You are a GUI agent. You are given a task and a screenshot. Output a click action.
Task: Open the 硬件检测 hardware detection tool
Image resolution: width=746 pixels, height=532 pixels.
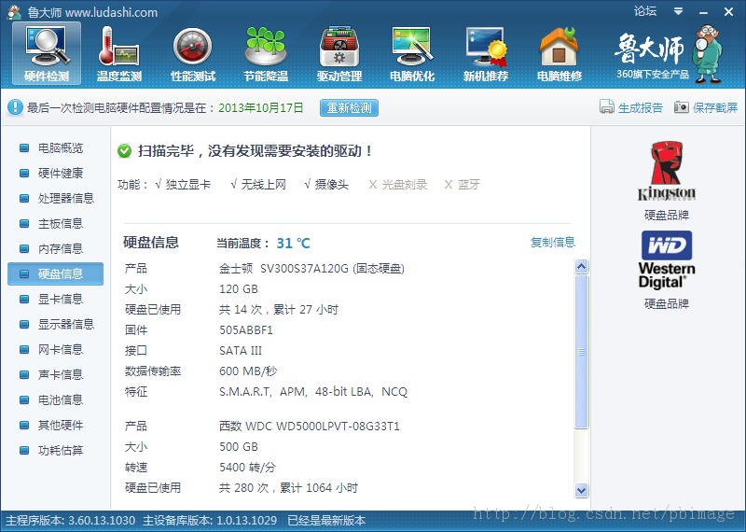[x=47, y=54]
